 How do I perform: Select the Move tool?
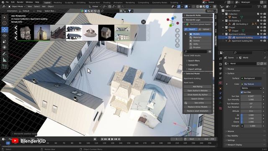coord(5,30)
